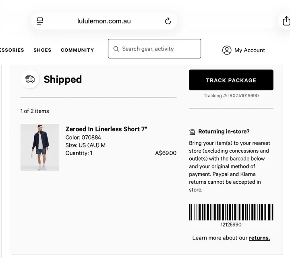
Task: Reload the lululemon page
Action: [168, 21]
